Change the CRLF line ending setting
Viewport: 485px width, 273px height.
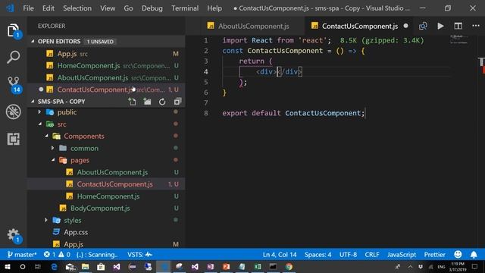[372, 255]
